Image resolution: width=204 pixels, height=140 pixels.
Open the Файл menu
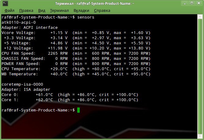click(9, 11)
